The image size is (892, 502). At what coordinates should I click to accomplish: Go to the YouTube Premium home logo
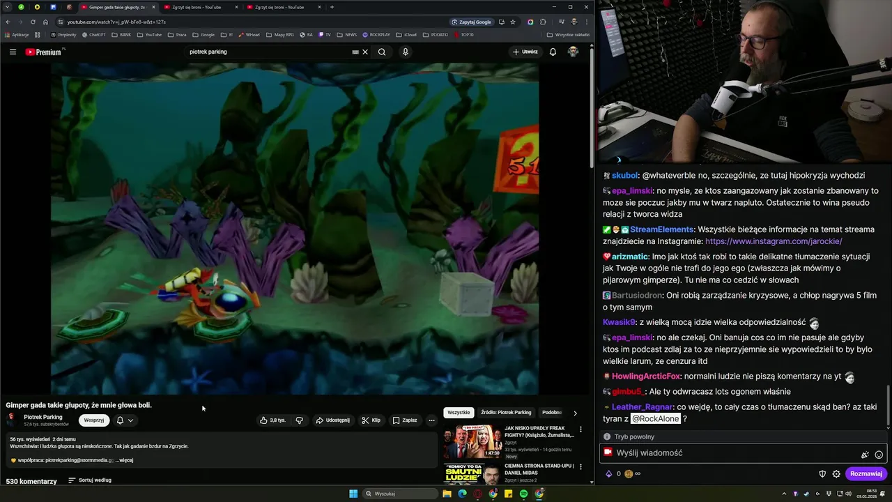(43, 52)
